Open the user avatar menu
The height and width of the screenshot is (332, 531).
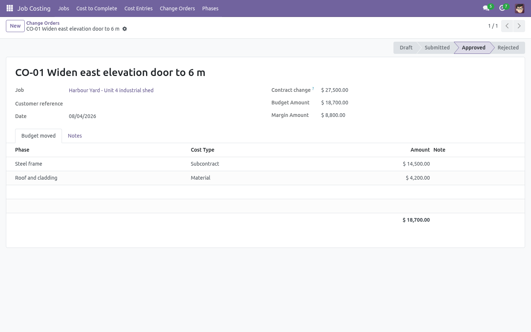(x=520, y=8)
